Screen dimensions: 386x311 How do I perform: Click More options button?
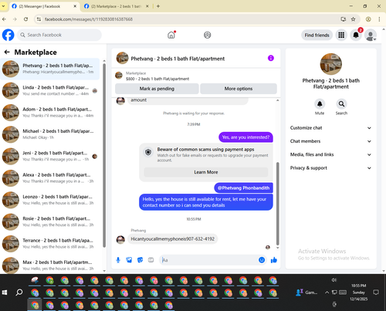[x=239, y=89]
